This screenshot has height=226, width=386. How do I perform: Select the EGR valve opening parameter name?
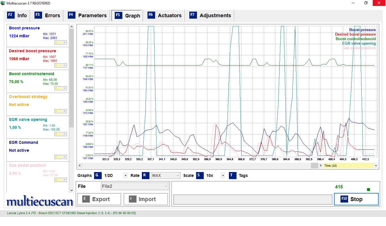28,119
